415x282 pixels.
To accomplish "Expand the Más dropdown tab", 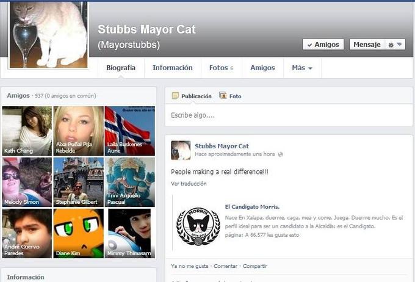I will [x=302, y=68].
